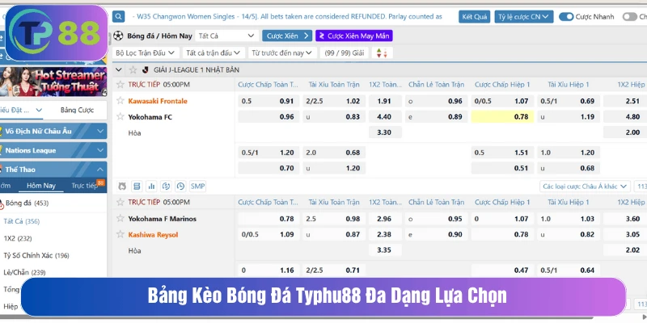Click the SMP button
Viewport: 647px width, 323px height.
(197, 187)
